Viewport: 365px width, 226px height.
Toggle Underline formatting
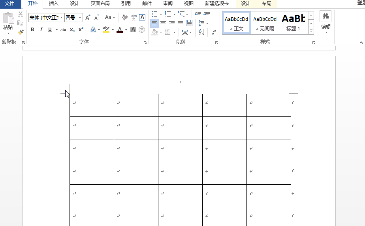50,30
